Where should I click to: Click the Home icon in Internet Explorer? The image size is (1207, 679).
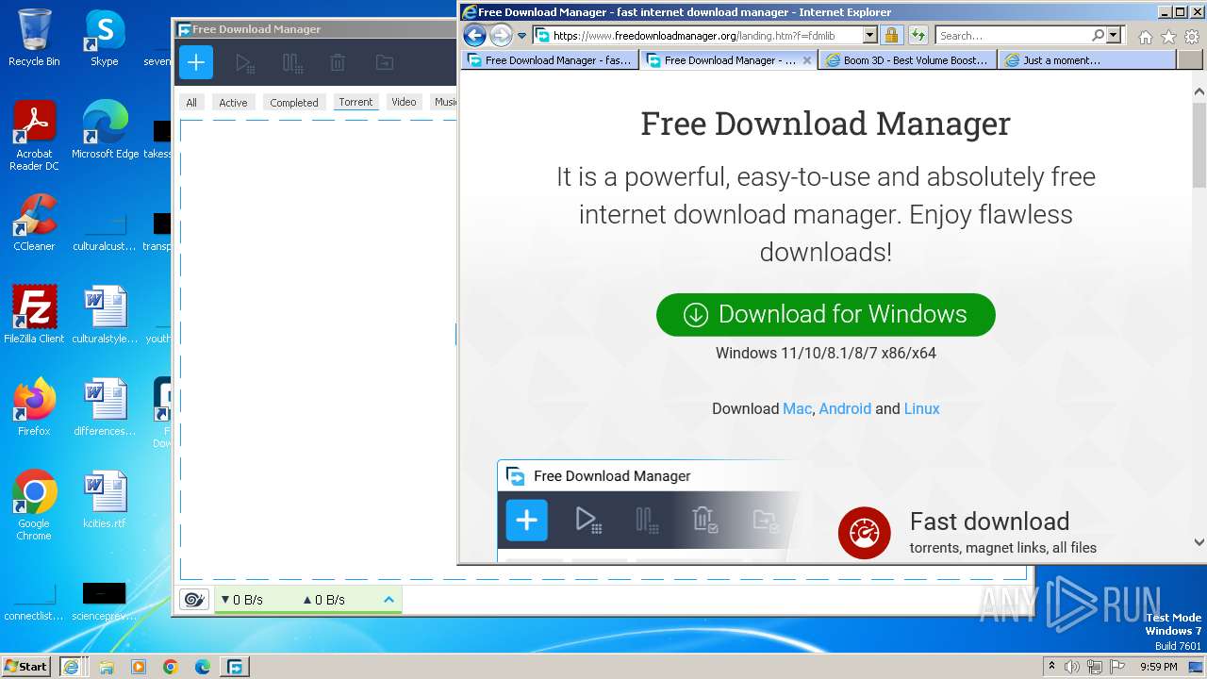(1145, 37)
